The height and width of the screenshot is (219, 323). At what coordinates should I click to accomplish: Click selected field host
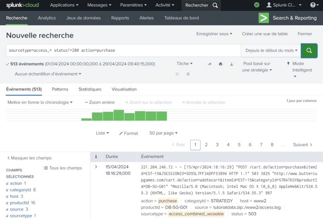(x=14, y=196)
